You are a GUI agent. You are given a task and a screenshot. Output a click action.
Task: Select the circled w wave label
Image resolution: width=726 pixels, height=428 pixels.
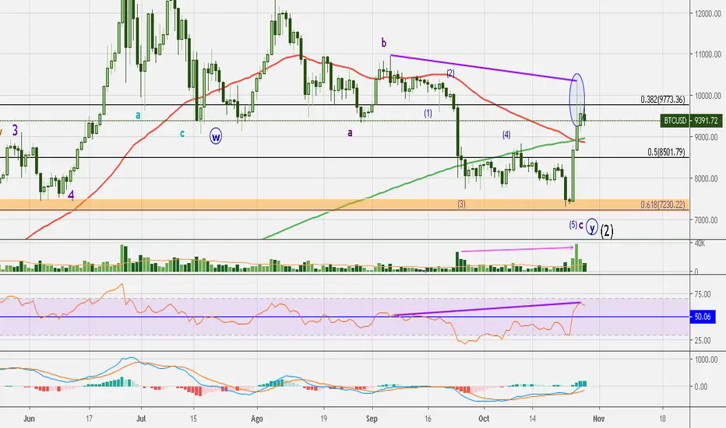(216, 136)
